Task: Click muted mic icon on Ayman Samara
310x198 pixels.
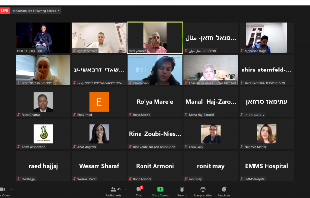Action: [74, 51]
